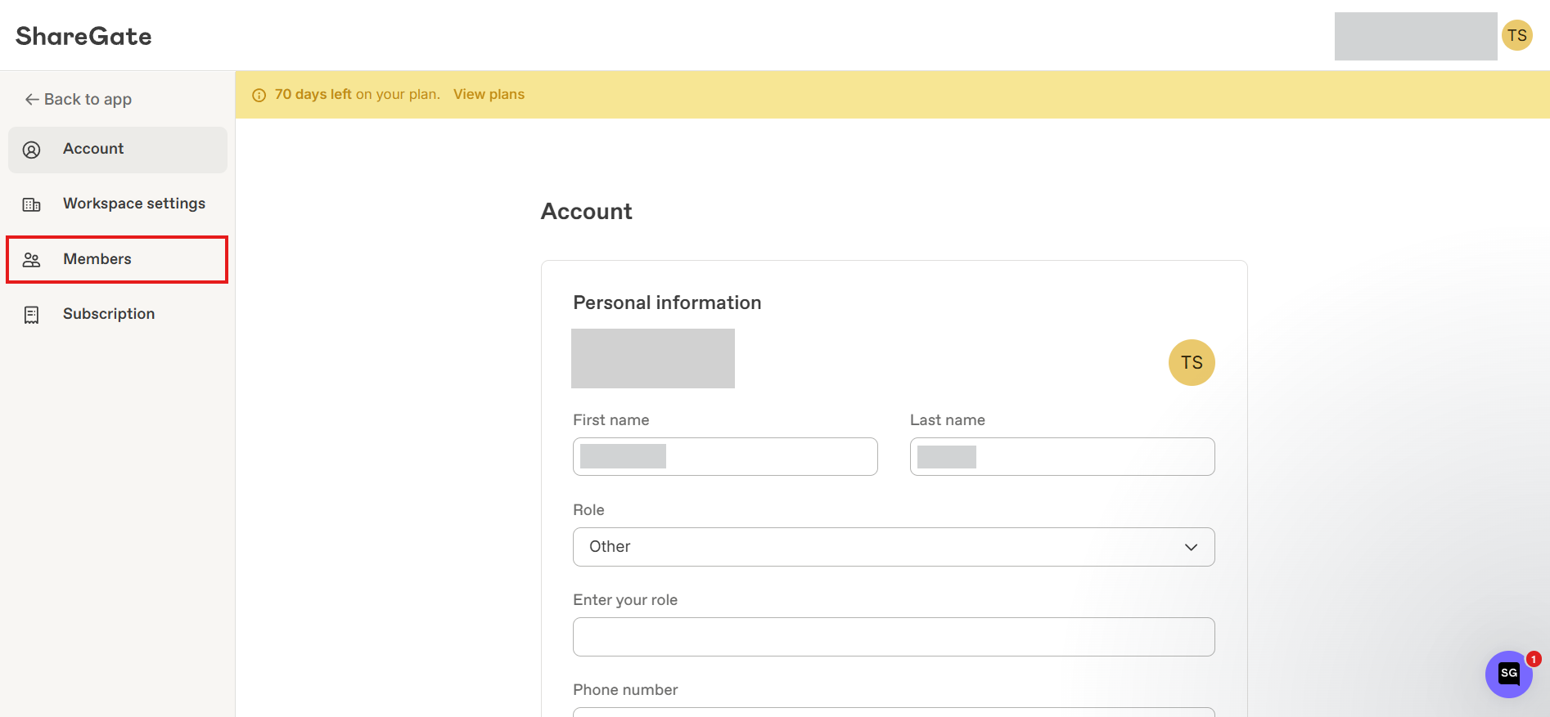Select the Account menu item
This screenshot has width=1550, height=717.
(93, 149)
